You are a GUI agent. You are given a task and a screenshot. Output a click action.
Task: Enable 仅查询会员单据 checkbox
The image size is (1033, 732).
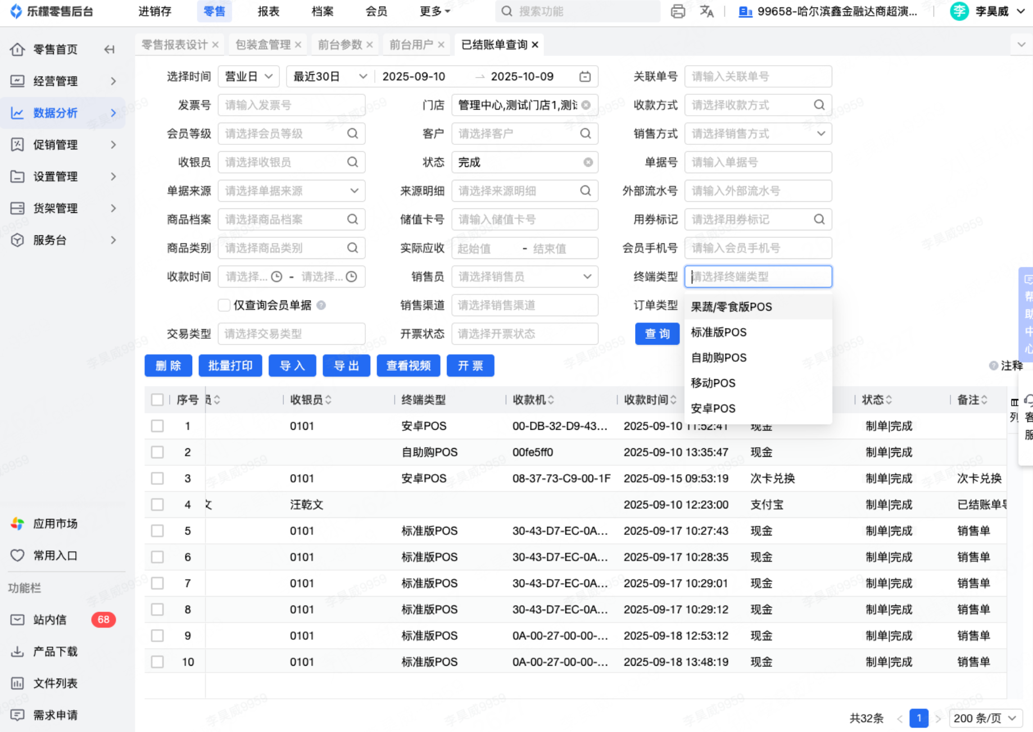pyautogui.click(x=224, y=305)
